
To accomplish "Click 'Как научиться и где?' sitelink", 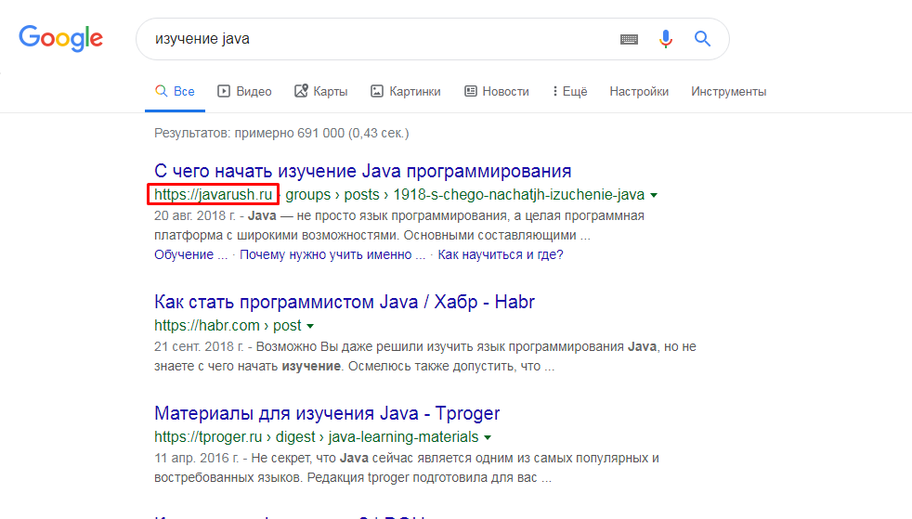I will pos(500,254).
